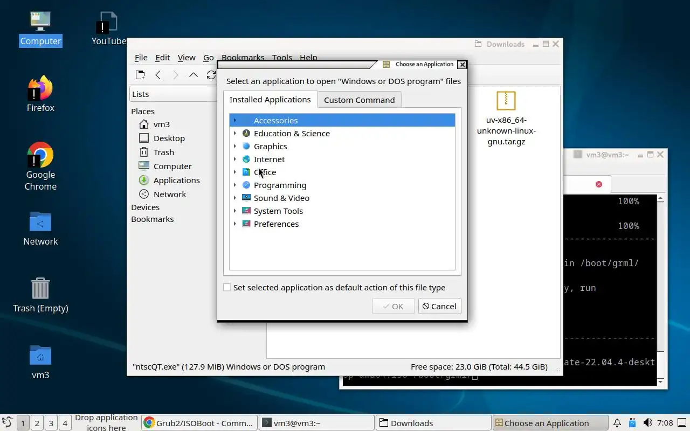Select the Trash (Empty) desktop icon

coord(40,295)
